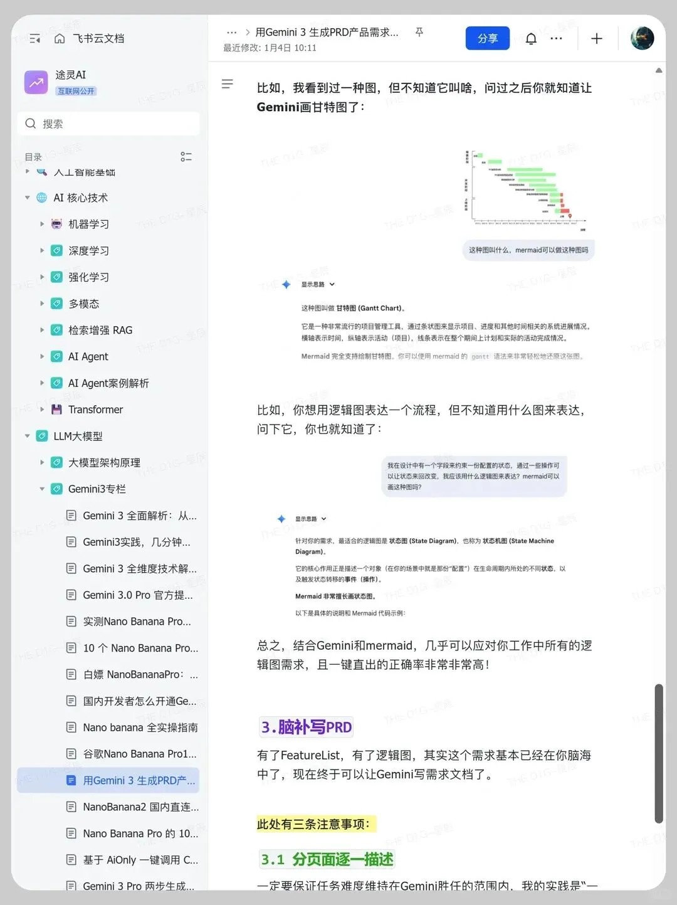
Task: Click the document title 用Gemini 3 生成PRD产品需求
Action: [327, 32]
